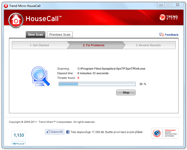Click the Trend Micro logo in header
The width and height of the screenshot is (187, 150).
click(x=169, y=17)
